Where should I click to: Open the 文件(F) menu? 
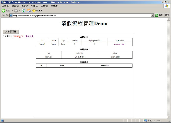tap(6, 6)
